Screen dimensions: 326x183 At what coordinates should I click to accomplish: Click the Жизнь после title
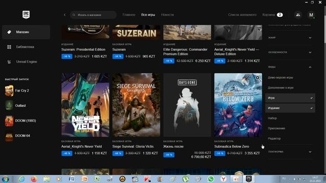pyautogui.click(x=173, y=146)
